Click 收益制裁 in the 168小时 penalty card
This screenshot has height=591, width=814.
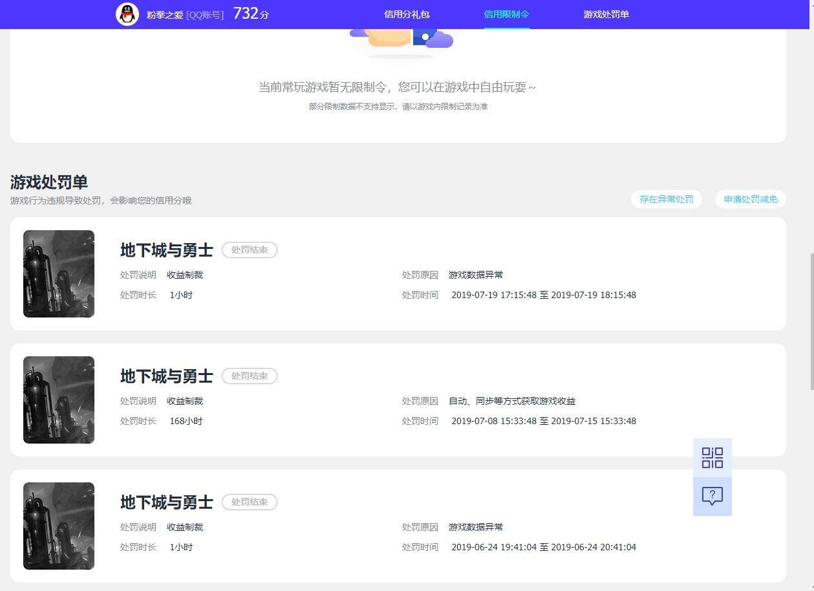[x=185, y=401]
